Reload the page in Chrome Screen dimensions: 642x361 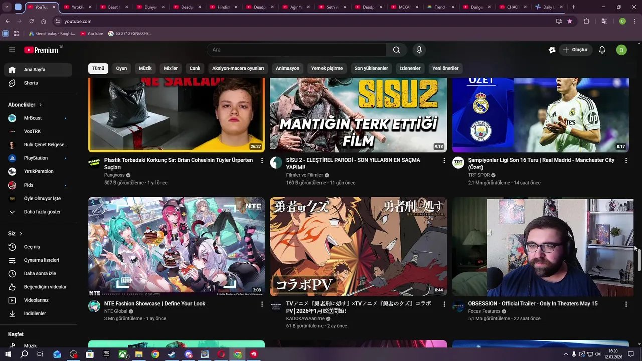click(31, 21)
